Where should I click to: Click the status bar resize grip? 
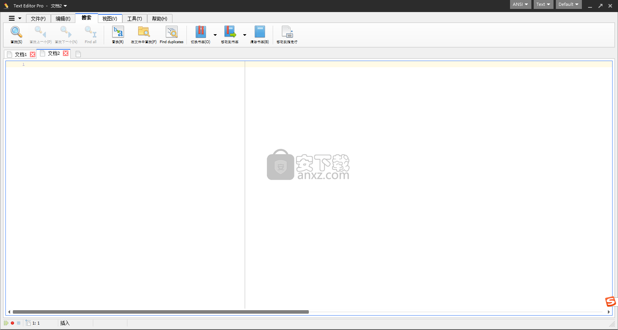click(x=612, y=323)
